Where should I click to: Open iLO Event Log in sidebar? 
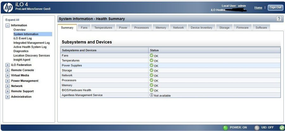[22, 38]
